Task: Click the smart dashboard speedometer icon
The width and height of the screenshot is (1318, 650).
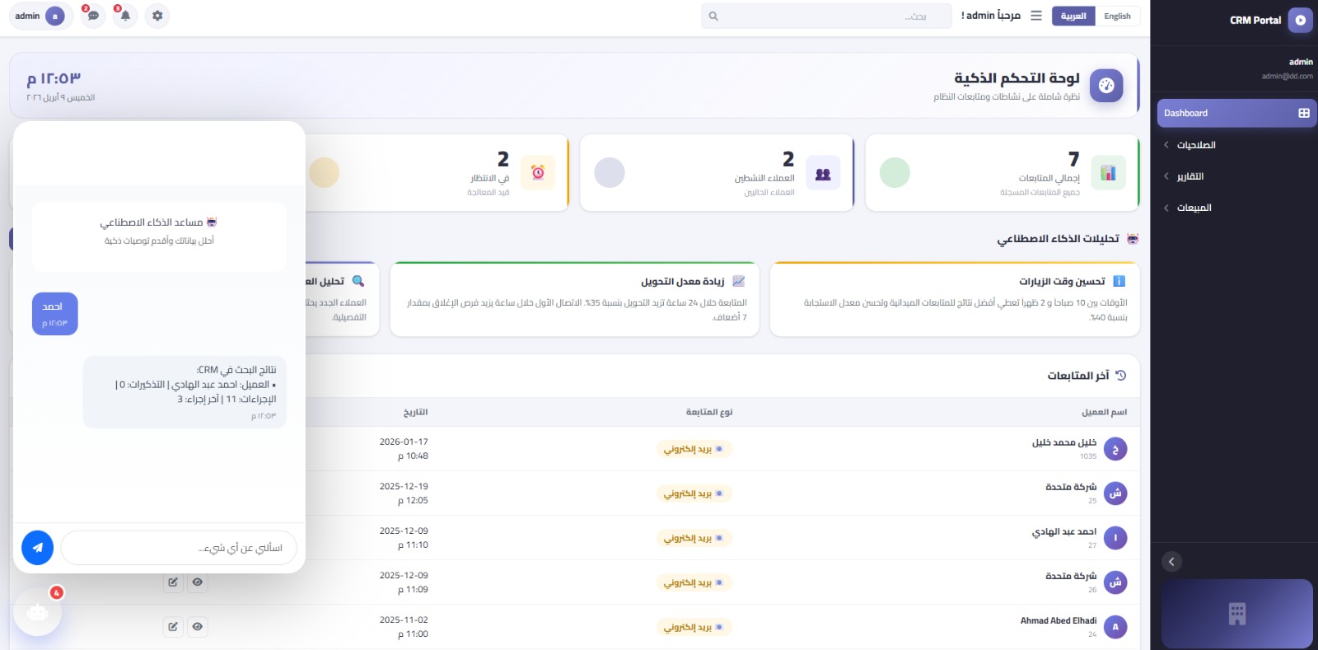Action: 1106,86
